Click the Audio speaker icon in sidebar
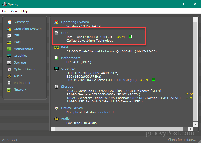Image resolution: width=201 pixels, height=143 pixels. coord(9,76)
